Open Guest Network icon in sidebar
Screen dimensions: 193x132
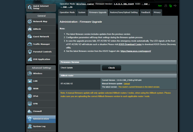pyautogui.click(x=30, y=37)
